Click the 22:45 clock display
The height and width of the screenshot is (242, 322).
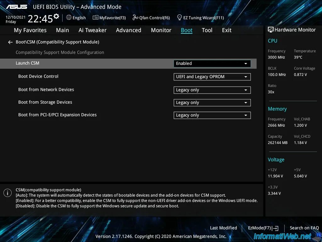[x=40, y=19]
